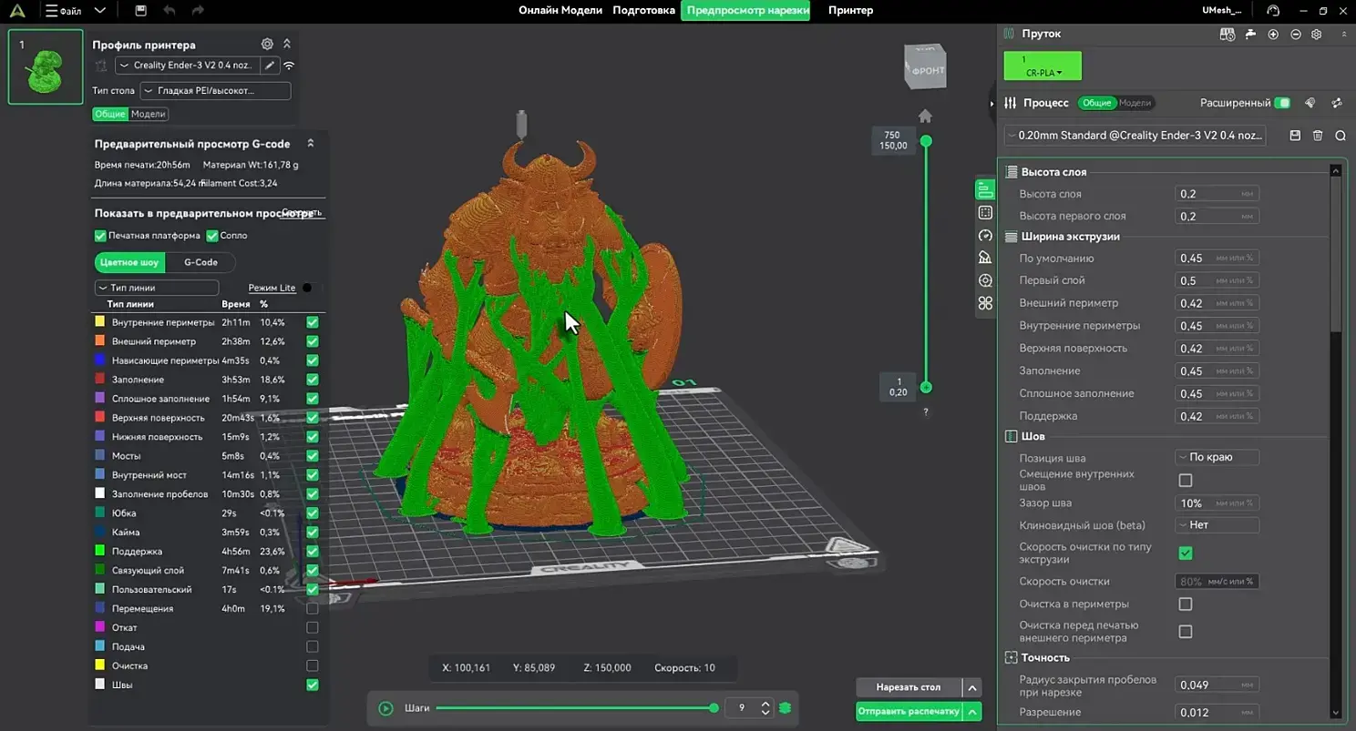
Task: Click the remove filament minus icon
Action: [1295, 35]
